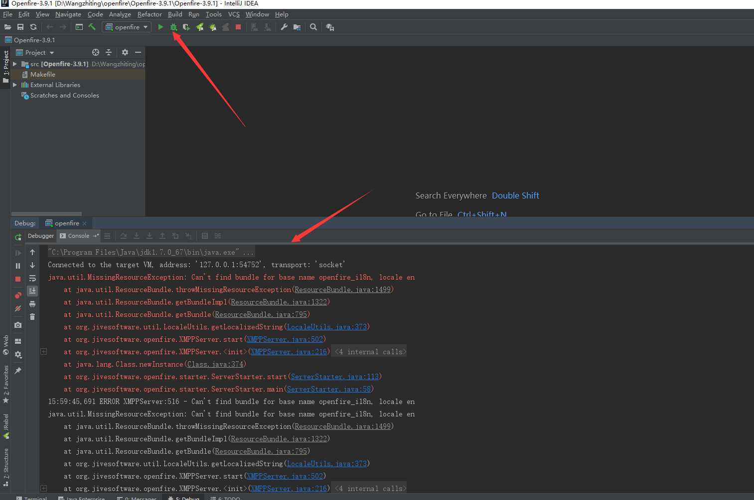Toggle the JRebel tool window stripe

coord(5,426)
